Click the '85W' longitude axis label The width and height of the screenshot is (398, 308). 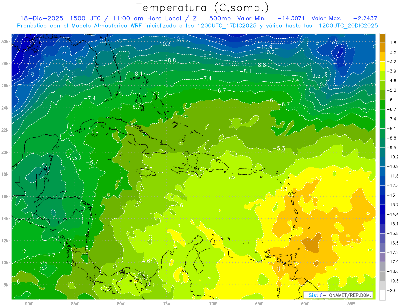click(x=75, y=304)
